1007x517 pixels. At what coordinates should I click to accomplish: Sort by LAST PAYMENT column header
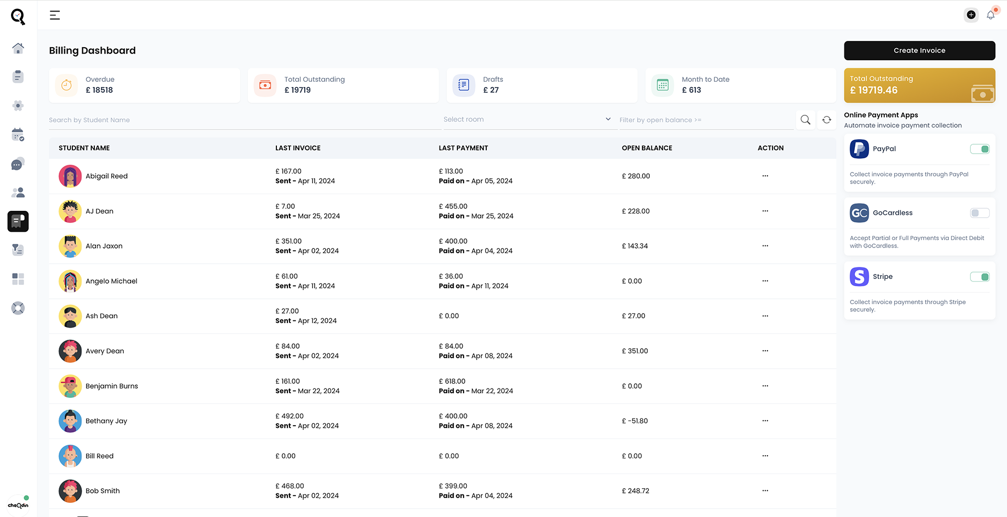tap(464, 148)
